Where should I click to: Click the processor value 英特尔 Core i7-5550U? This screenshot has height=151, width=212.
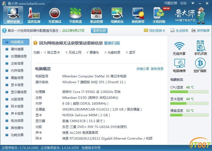click(91, 92)
